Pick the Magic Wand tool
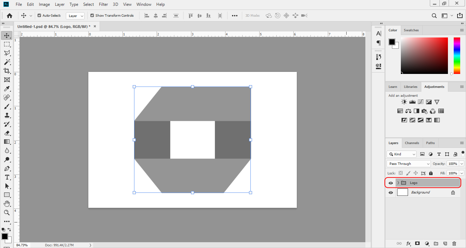 pos(7,62)
